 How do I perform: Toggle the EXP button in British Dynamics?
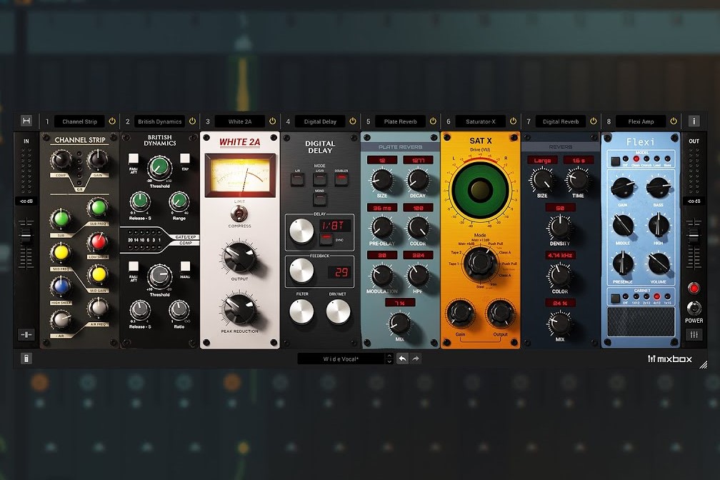pos(184,158)
